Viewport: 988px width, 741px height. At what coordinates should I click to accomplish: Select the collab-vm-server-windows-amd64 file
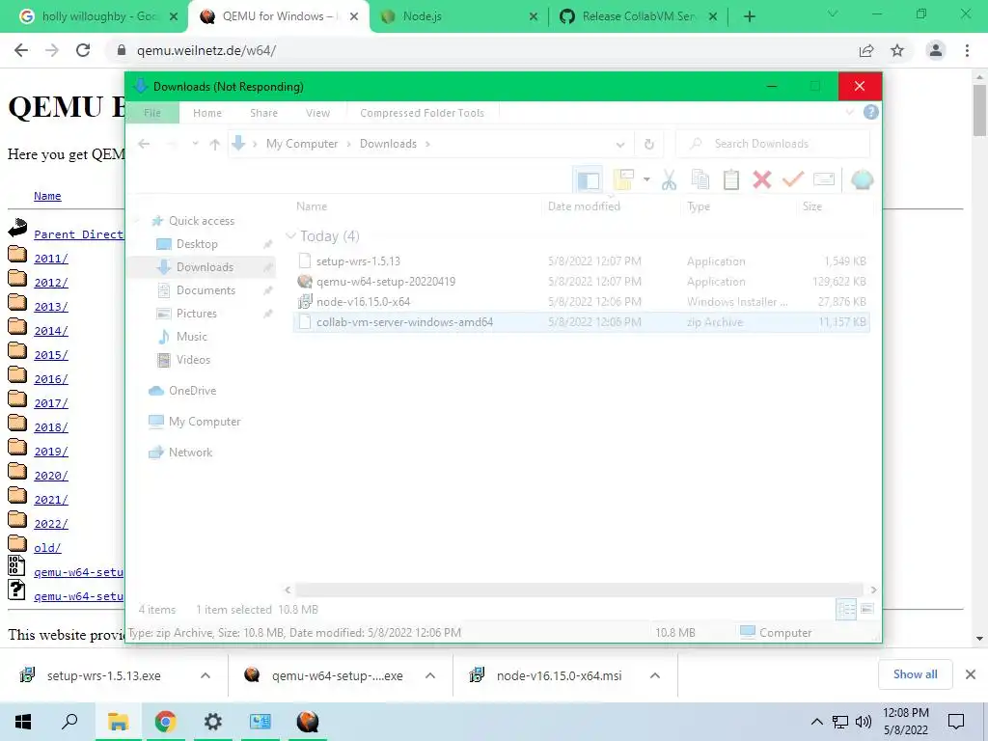[x=581, y=322]
